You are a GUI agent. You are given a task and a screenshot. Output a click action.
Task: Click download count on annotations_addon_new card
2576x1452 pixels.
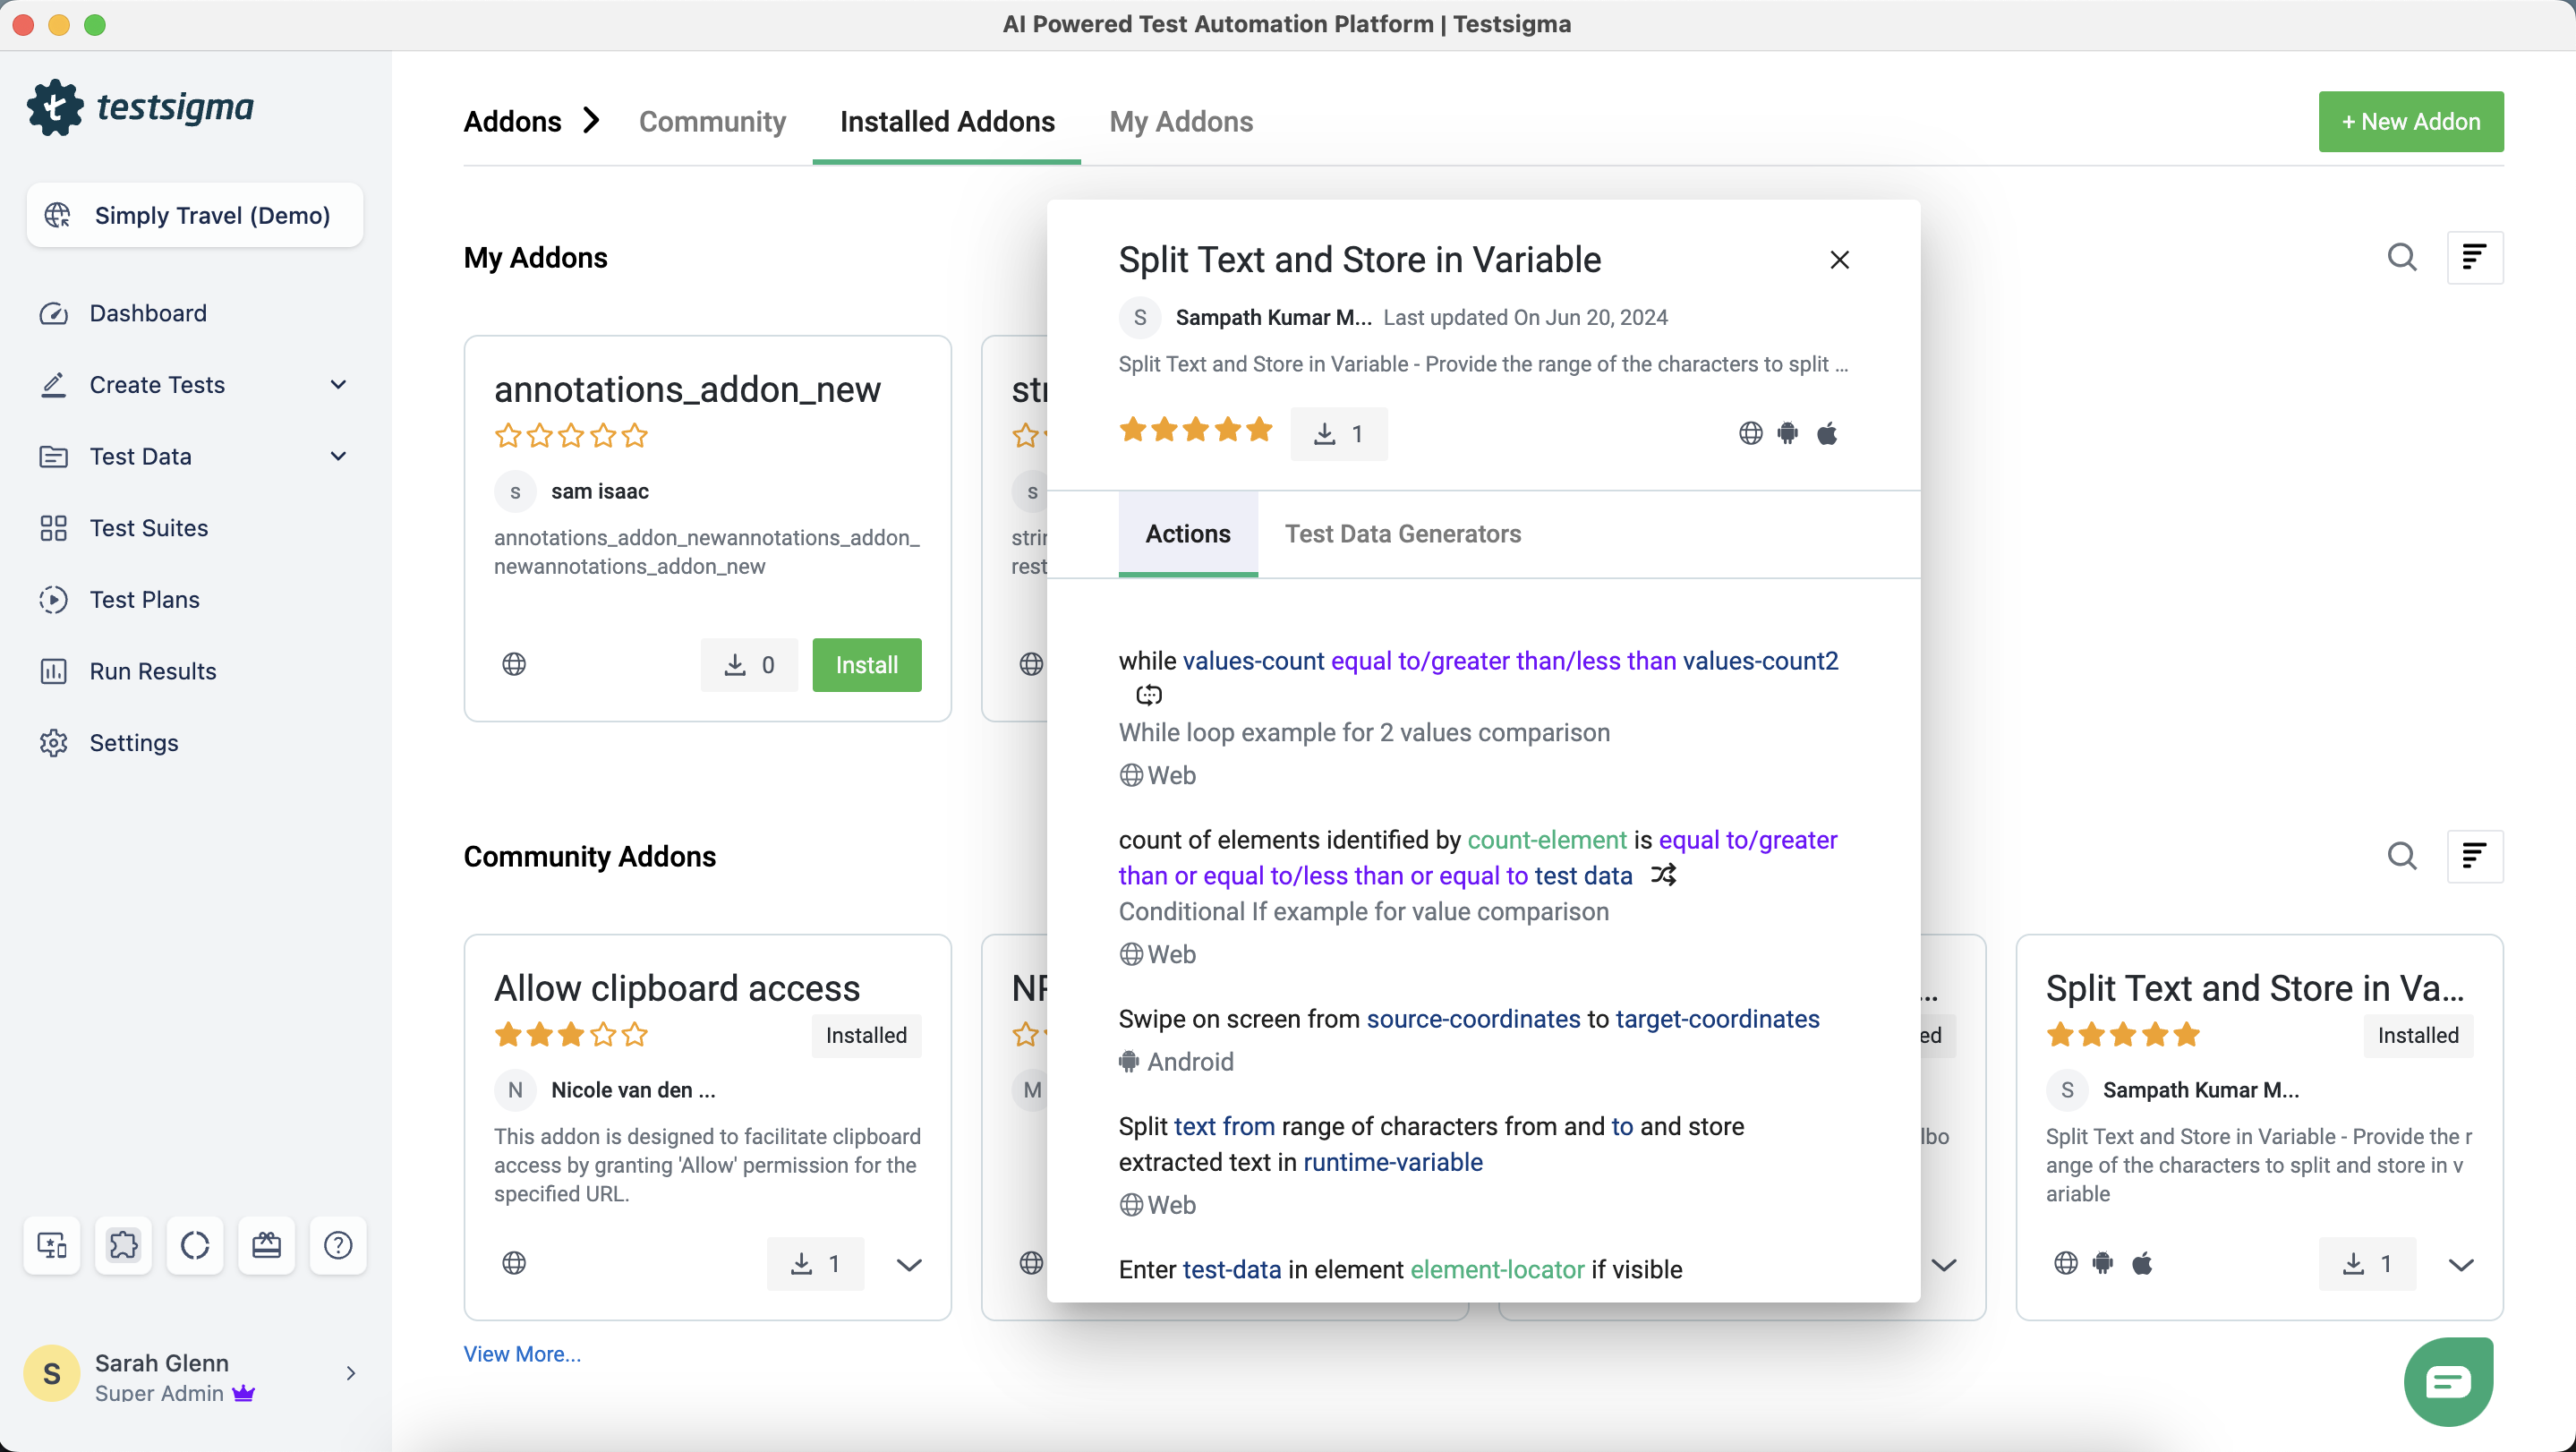click(749, 665)
